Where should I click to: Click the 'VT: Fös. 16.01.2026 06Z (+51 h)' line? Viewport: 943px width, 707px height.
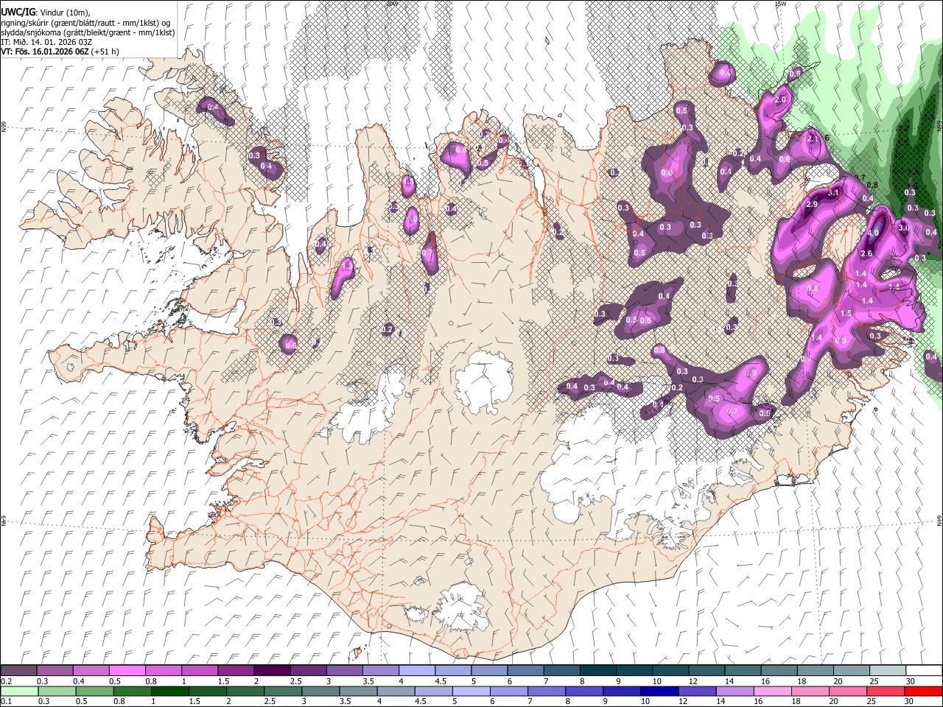(x=60, y=52)
